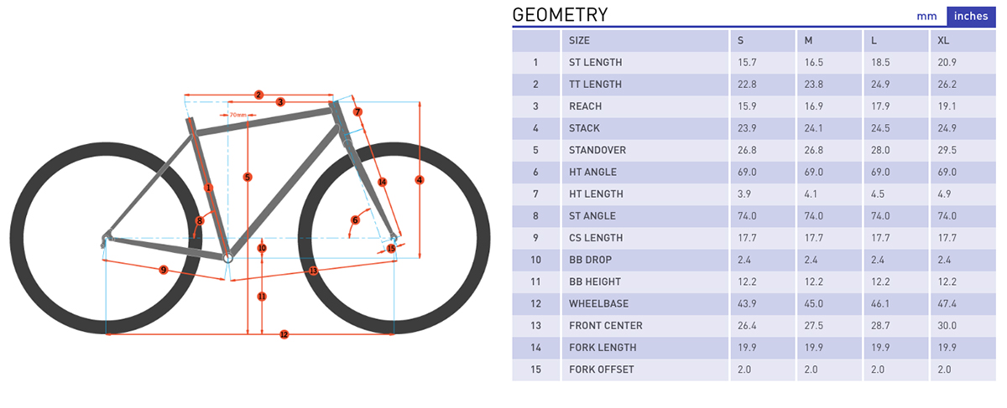Click the stack marker numbered 4

[420, 180]
